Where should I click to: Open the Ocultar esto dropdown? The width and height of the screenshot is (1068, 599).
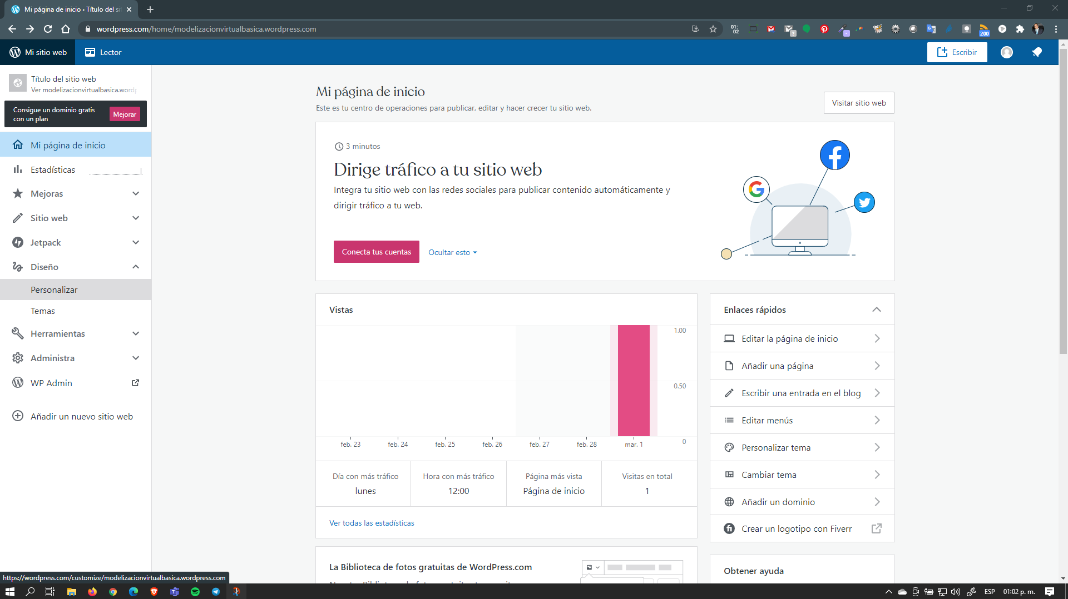(x=452, y=252)
